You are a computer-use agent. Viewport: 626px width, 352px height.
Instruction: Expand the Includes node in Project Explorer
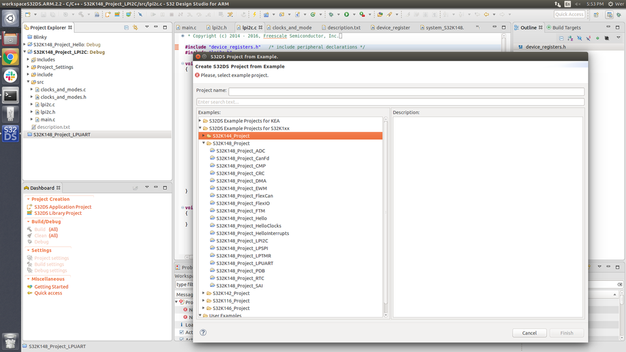(28, 60)
